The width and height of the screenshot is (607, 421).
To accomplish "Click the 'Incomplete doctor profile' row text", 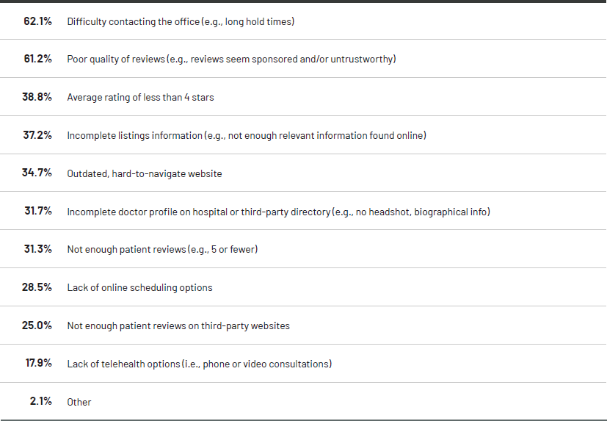I will coord(278,212).
